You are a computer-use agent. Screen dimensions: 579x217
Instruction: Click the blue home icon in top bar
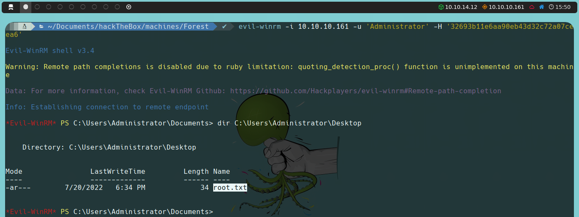(x=541, y=7)
